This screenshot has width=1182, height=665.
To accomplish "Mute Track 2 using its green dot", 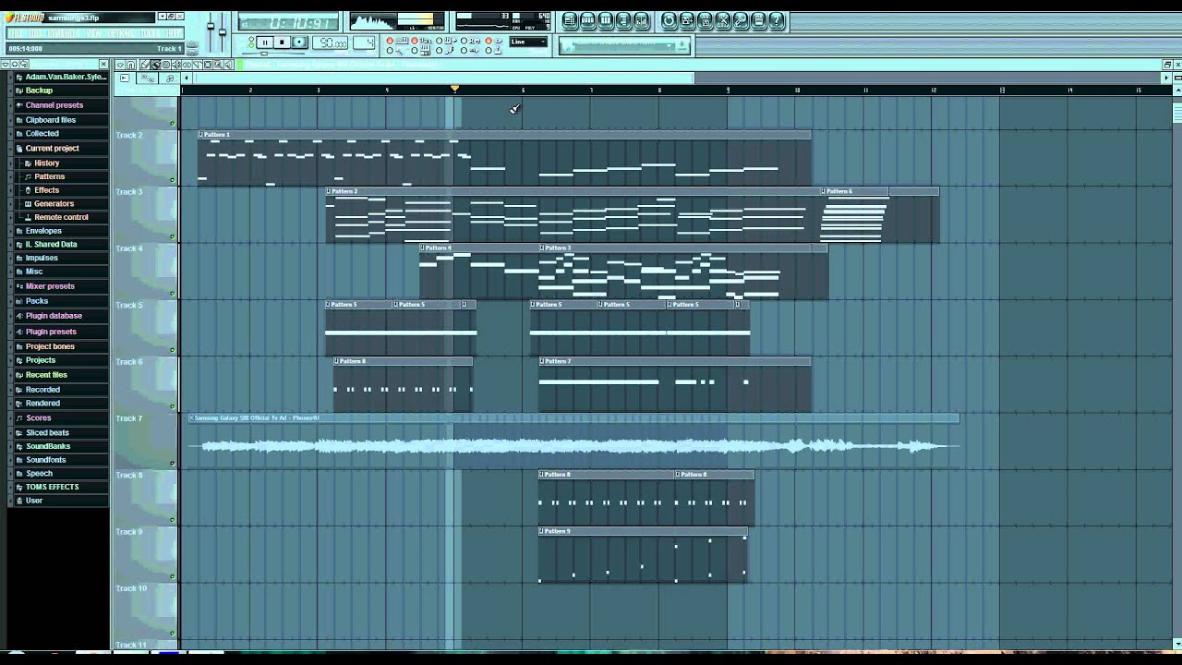I will [173, 180].
